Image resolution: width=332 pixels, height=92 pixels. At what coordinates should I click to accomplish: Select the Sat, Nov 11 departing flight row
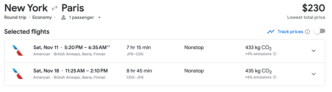click(x=165, y=51)
